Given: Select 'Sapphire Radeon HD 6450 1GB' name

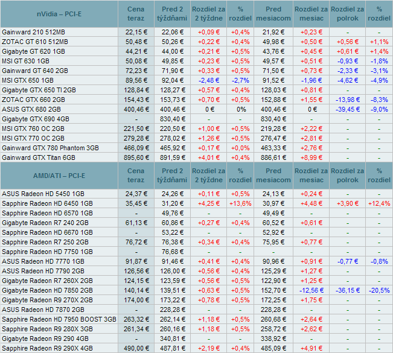Looking at the screenshot, I should [x=47, y=203].
